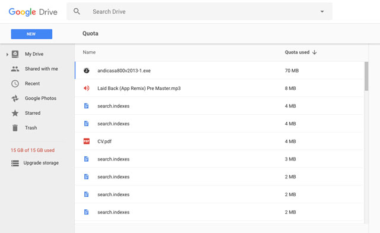Open the Starred section

[33, 113]
